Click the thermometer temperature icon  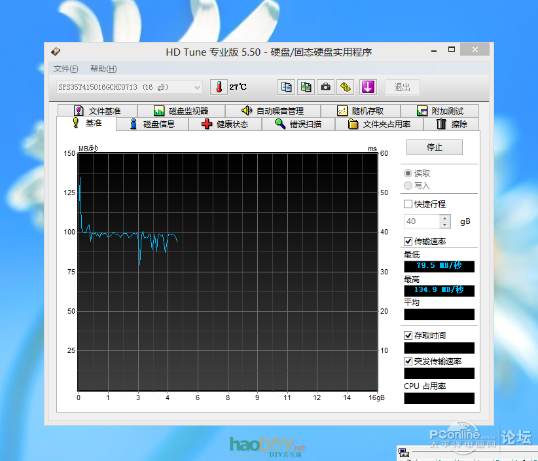tap(218, 87)
